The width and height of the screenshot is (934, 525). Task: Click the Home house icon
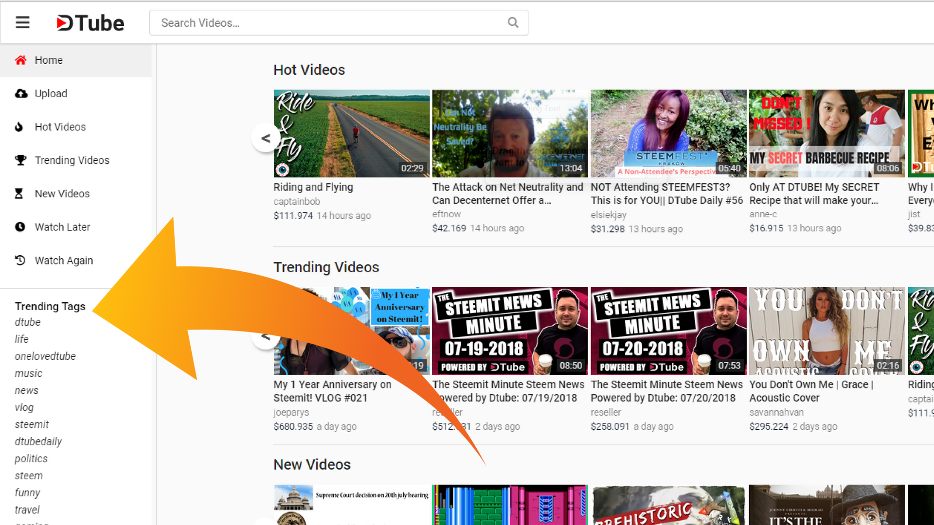tap(20, 60)
